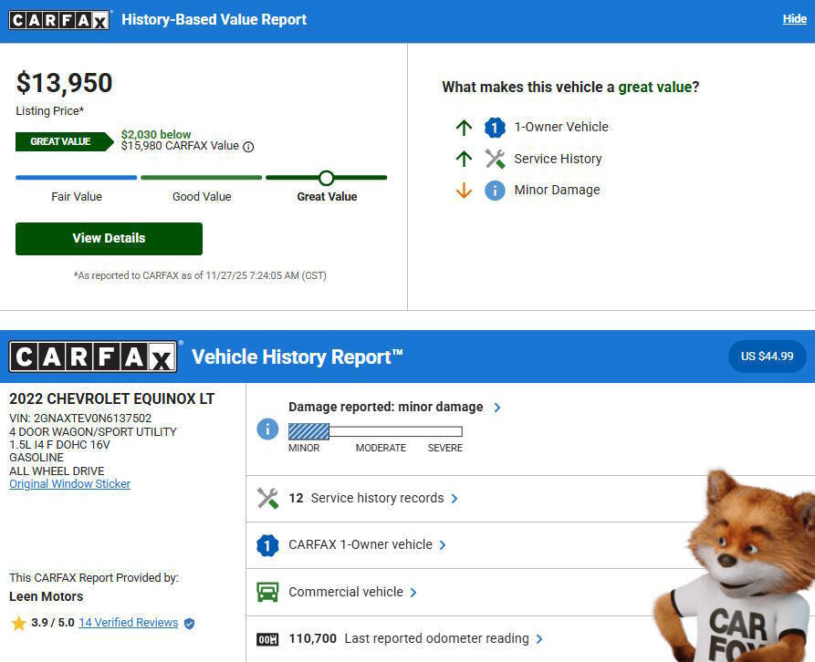Click the green up arrow beside Service History
Image resolution: width=815 pixels, height=662 pixels.
pos(465,159)
